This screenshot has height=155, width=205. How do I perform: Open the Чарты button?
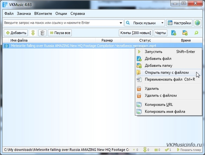(161, 33)
